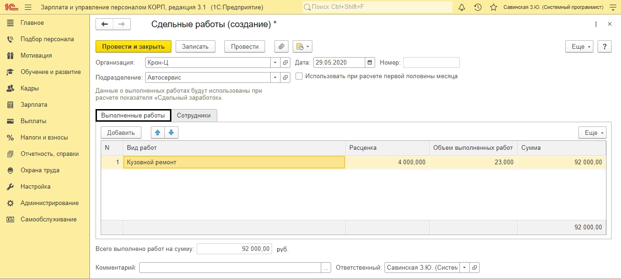Image resolution: width=621 pixels, height=279 pixels.
Task: Open comment editor with ellipsis button
Action: (x=326, y=267)
